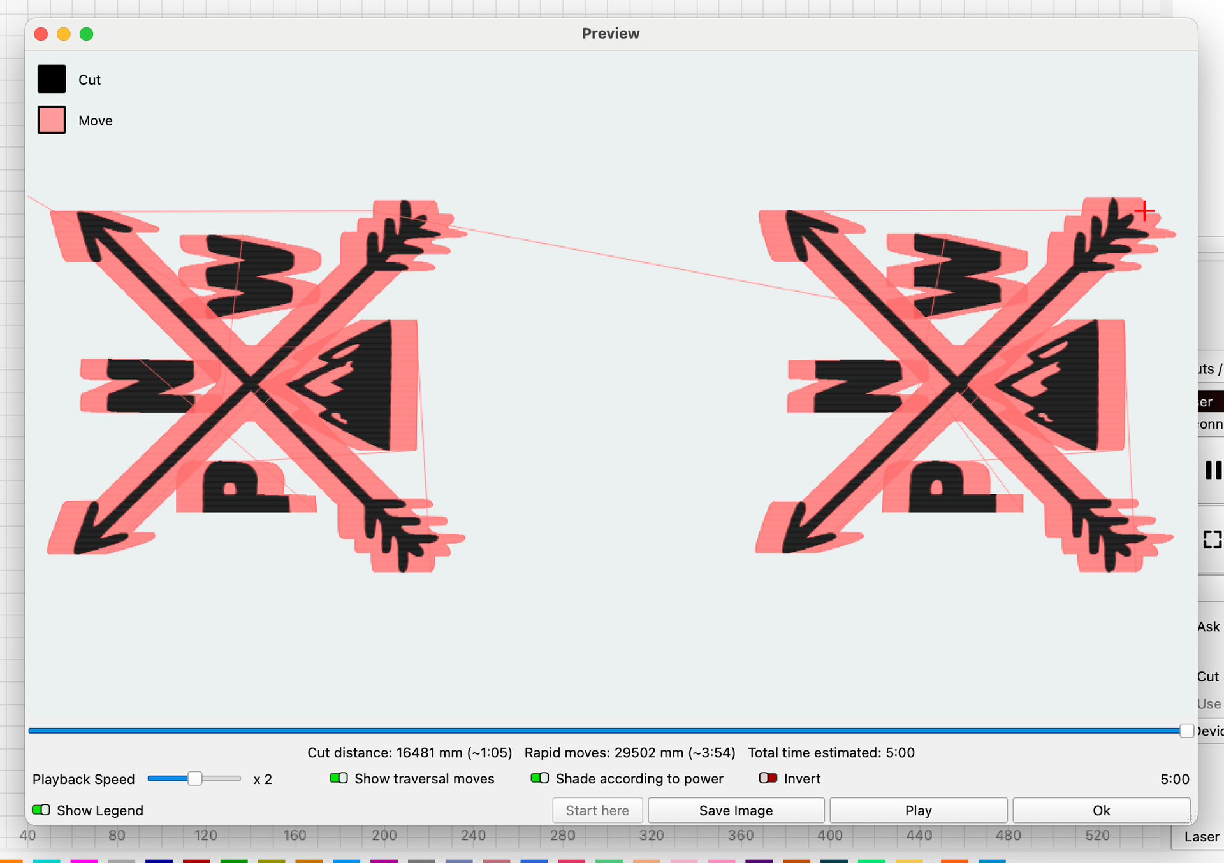
Task: Click the Start here button
Action: [x=597, y=810]
